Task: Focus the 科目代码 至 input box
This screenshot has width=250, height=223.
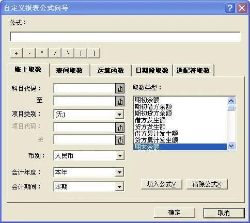Action: click(x=84, y=101)
